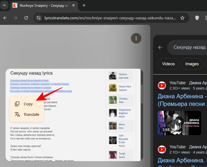Open a new browser tab
Image resolution: width=207 pixels, height=167 pixels.
[x=84, y=5]
